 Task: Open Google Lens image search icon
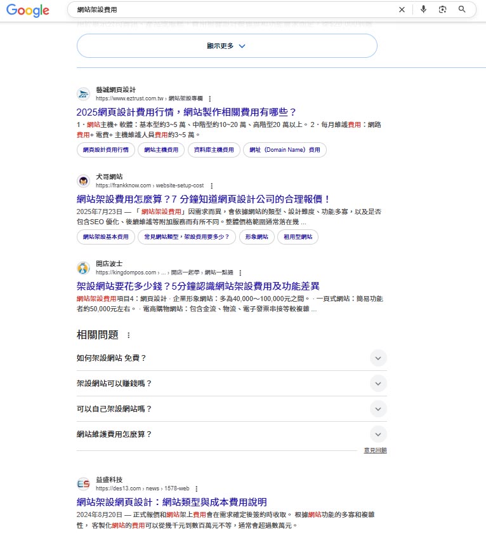[443, 10]
